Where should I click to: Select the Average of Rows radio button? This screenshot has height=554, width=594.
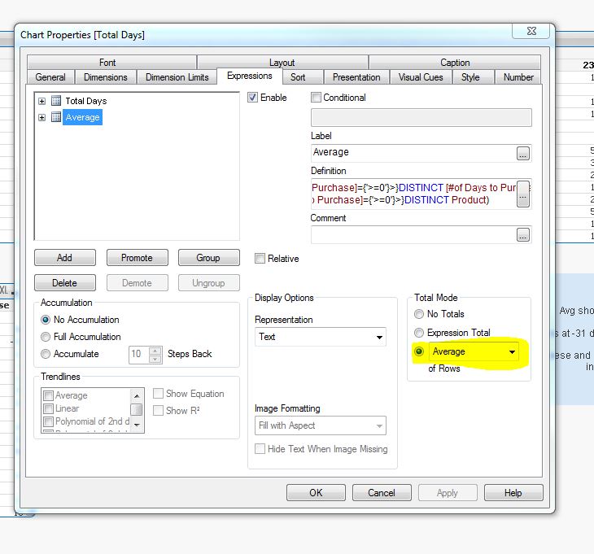tap(419, 351)
